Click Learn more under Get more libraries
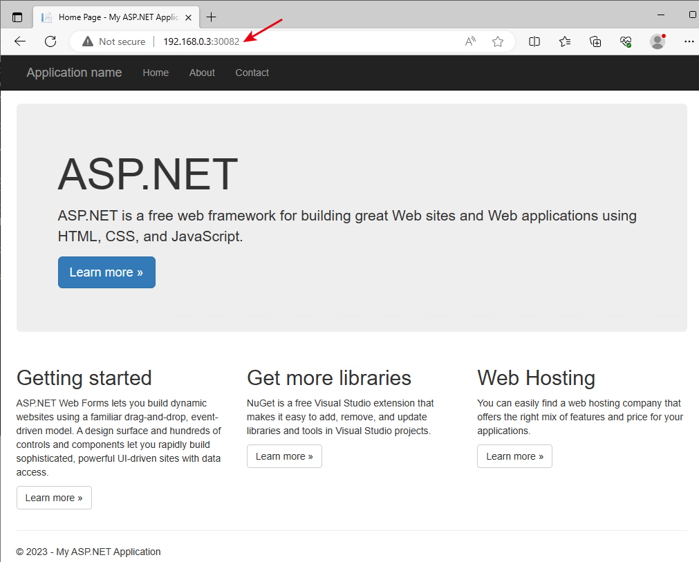Viewport: 699px width, 562px height. click(284, 456)
